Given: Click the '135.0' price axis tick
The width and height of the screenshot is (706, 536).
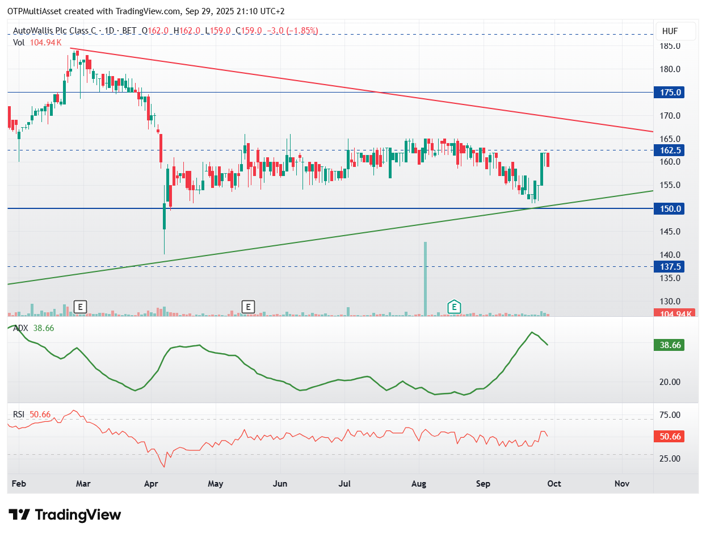Looking at the screenshot, I should tap(671, 278).
